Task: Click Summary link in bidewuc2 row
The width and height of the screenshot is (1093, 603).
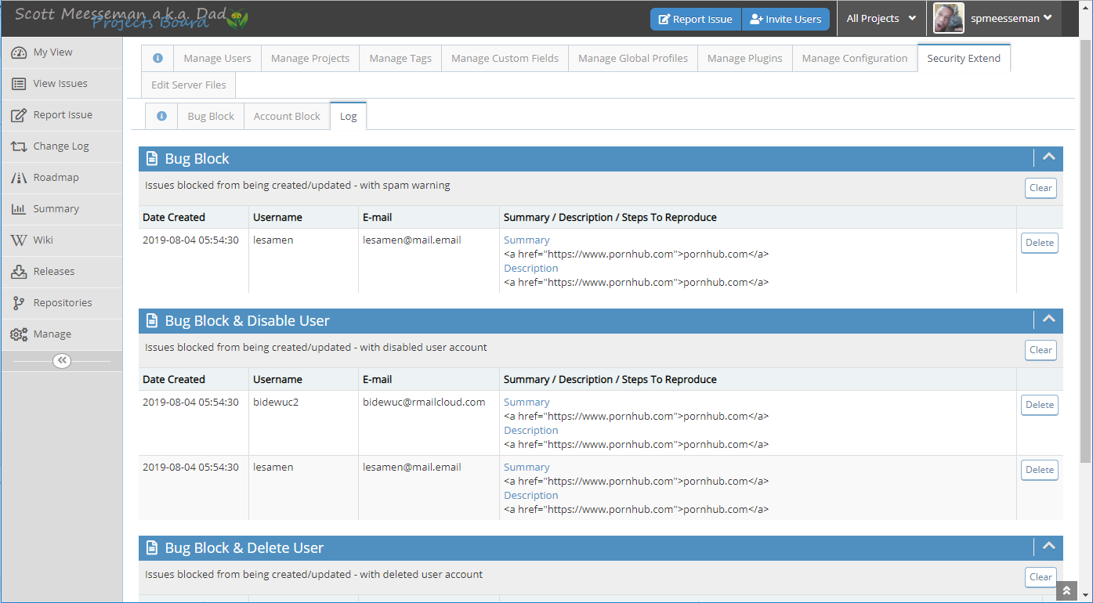Action: pyautogui.click(x=527, y=403)
